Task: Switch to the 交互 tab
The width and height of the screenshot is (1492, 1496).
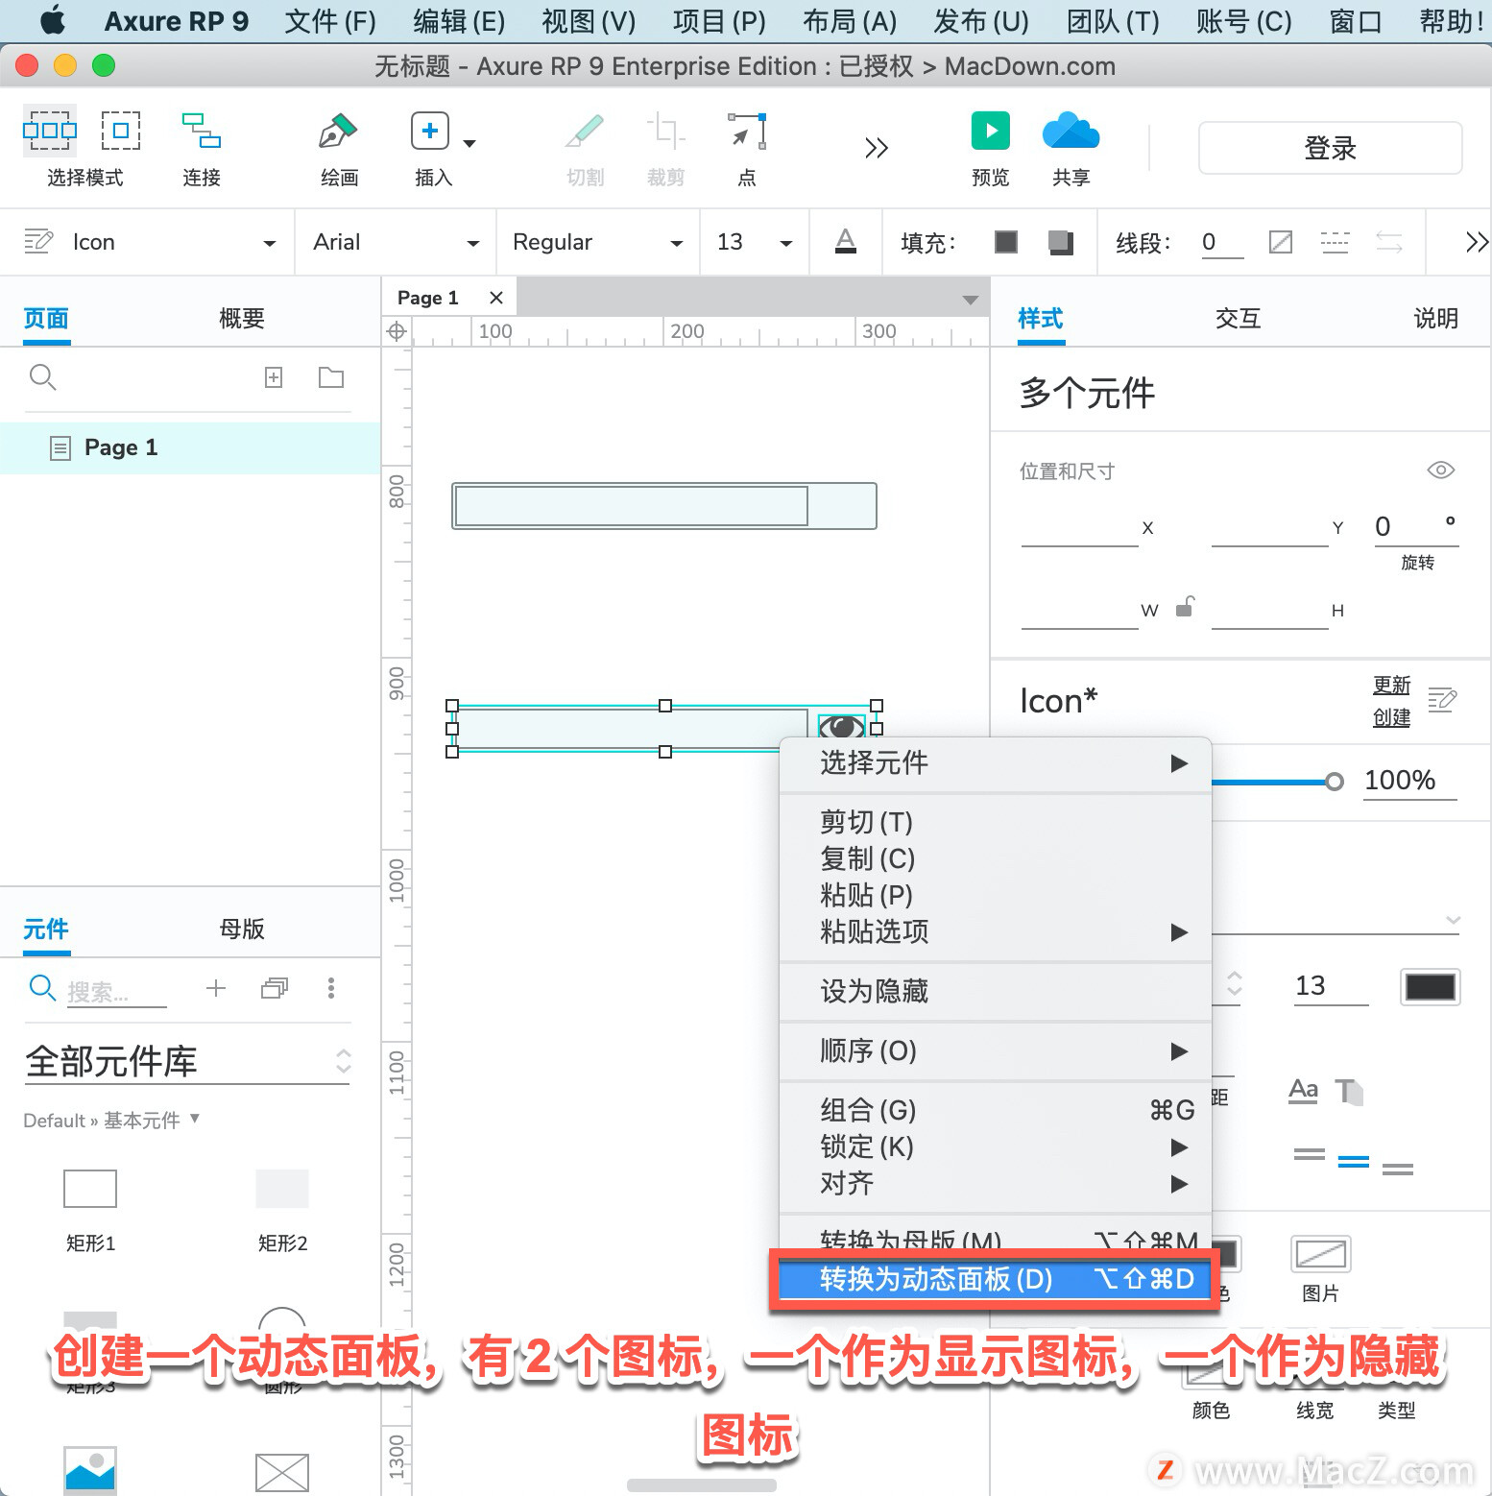Action: 1238,319
